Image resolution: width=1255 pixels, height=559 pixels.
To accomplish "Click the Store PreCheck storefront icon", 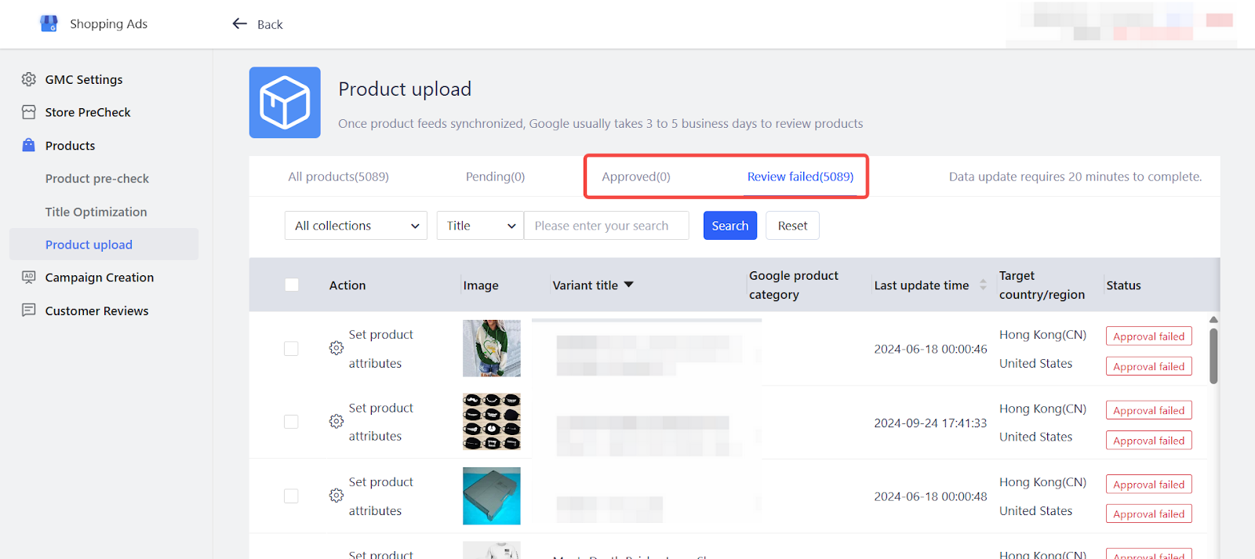I will (29, 112).
